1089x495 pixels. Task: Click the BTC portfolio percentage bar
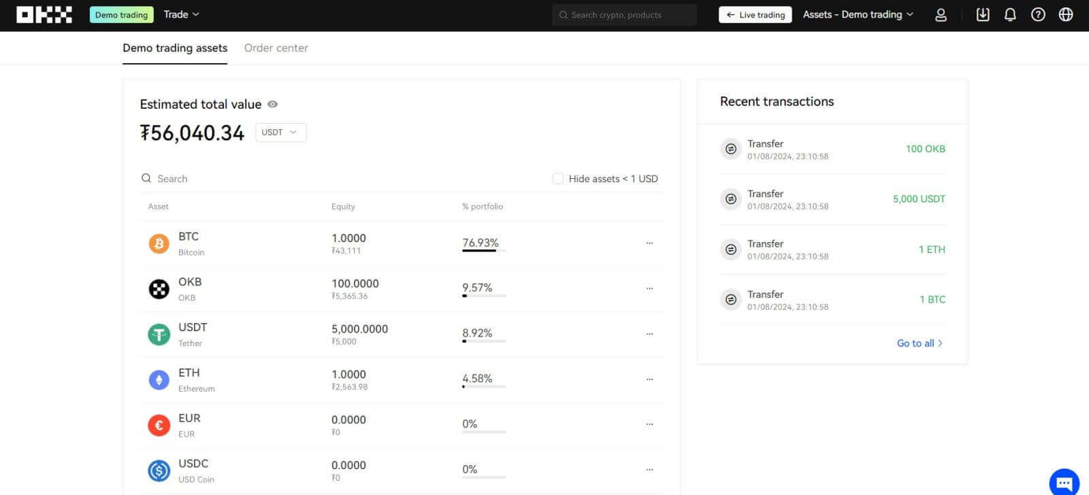tap(483, 250)
